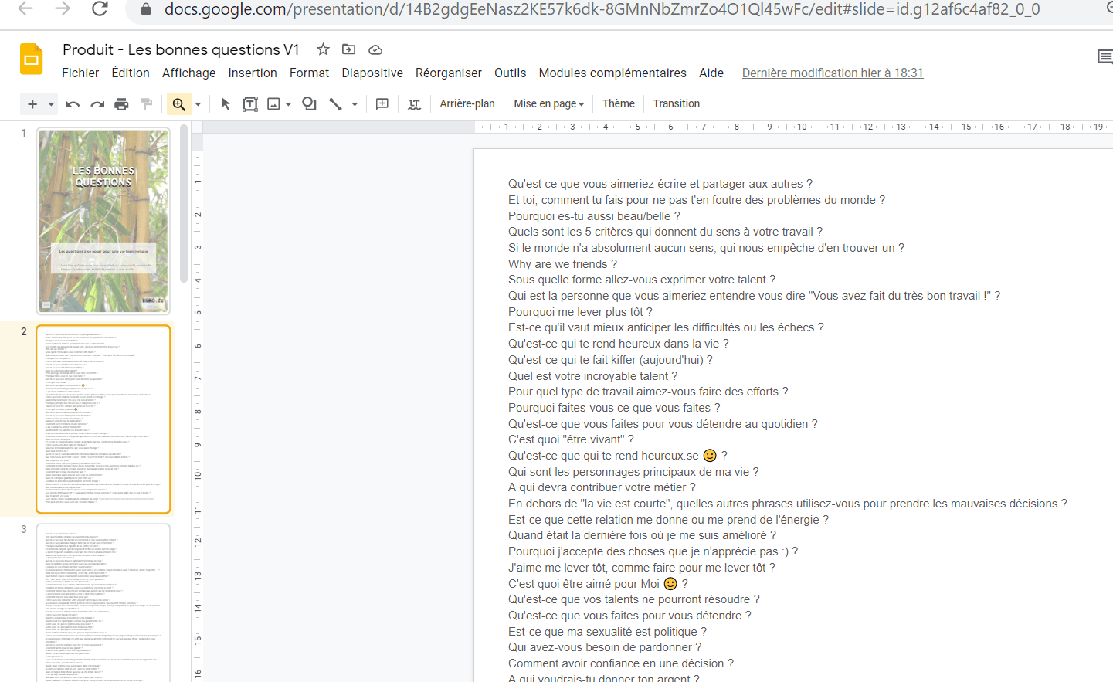Click the filmstrip vertical scrollbar
Image resolution: width=1113 pixels, height=682 pixels.
[x=184, y=205]
